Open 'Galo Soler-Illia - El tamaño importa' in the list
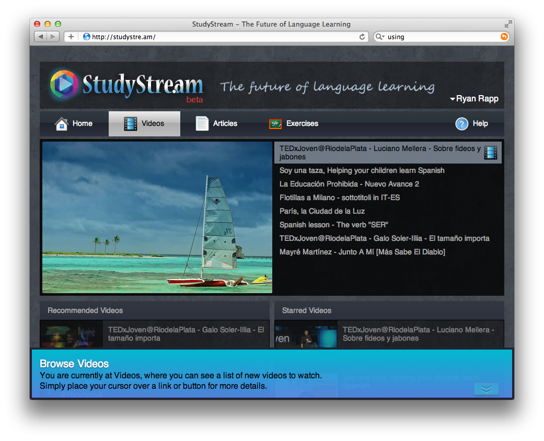The height and width of the screenshot is (441, 544). tap(385, 238)
